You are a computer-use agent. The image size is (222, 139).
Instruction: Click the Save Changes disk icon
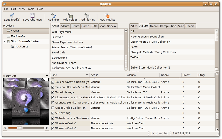pyautogui.click(x=32, y=15)
